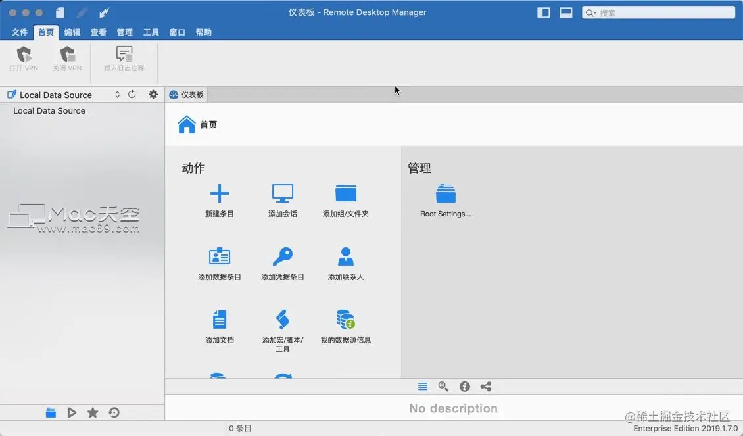Select the details list view icon
Viewport: 743px width, 436px height.
423,387
